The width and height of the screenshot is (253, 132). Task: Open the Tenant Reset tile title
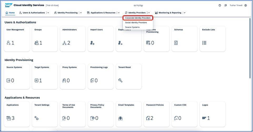[124, 67]
